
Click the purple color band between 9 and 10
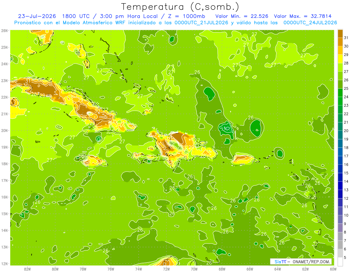point(340,219)
